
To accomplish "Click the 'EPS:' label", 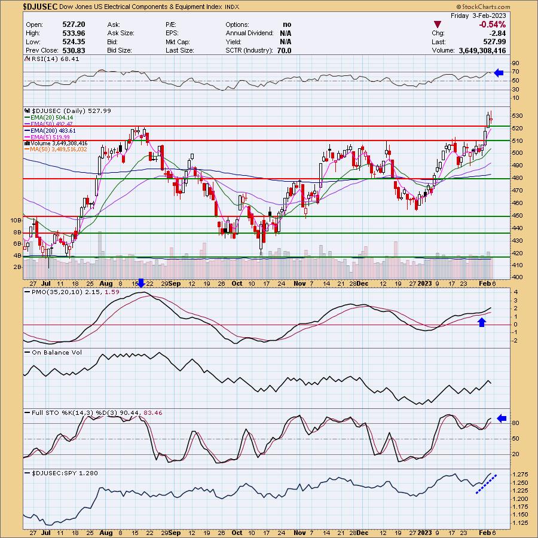I will pos(172,33).
